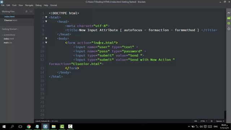Viewport: 231px width, 130px height.
Task: Select Elsenior.html in Working Files
Action: click(10, 20)
